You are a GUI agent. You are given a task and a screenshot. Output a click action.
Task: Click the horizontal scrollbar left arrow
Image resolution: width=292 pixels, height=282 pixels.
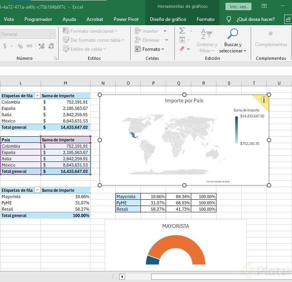[x=122, y=276]
